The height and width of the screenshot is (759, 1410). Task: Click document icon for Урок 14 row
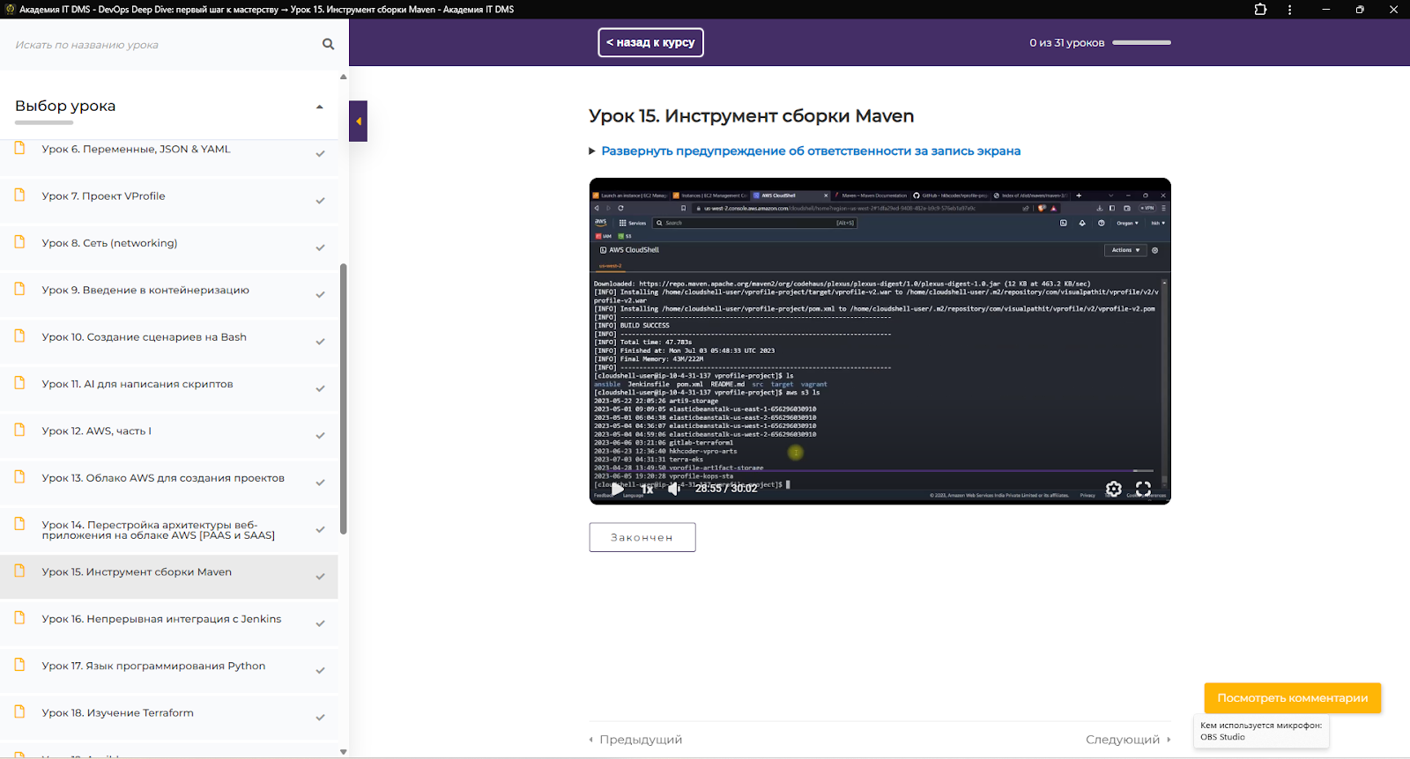click(x=19, y=523)
